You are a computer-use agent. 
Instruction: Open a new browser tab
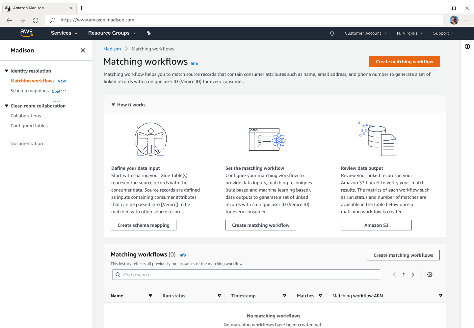point(82,8)
